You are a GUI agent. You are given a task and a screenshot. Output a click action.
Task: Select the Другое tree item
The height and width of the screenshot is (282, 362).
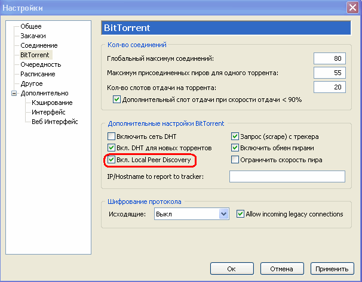(32, 83)
